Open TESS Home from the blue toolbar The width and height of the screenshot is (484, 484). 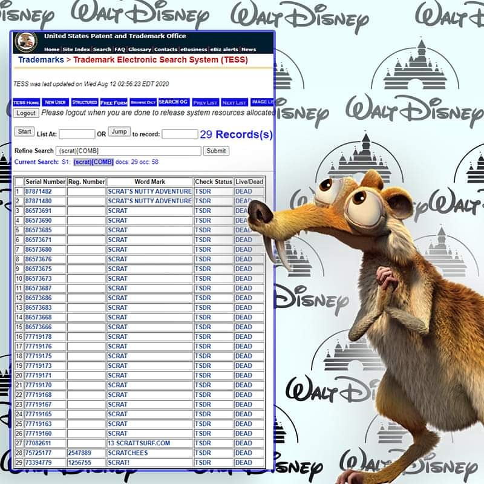(27, 102)
